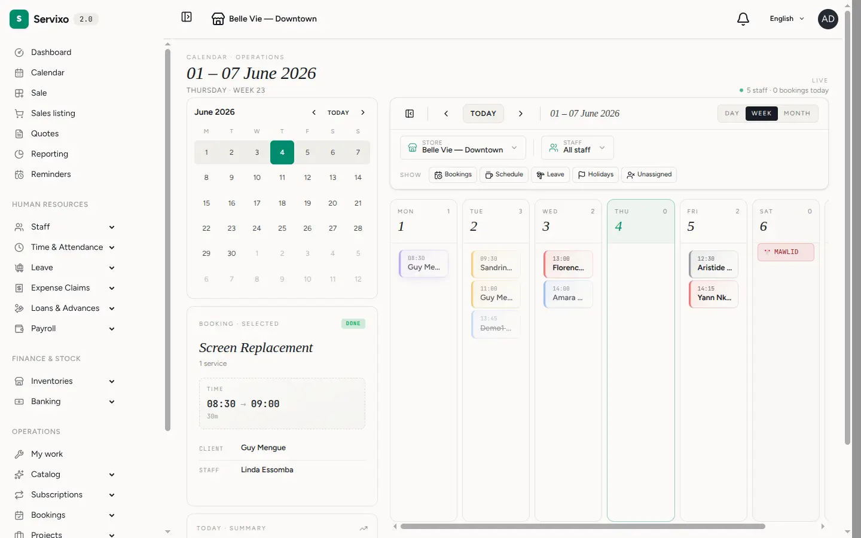Open Today Summary expand arrow icon

[x=364, y=528]
